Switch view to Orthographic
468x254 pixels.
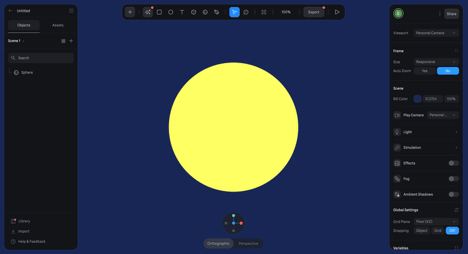(x=218, y=243)
